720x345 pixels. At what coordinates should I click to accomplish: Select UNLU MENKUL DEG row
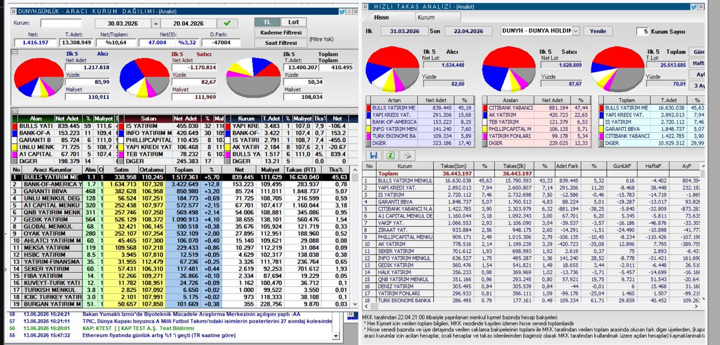coord(179,197)
